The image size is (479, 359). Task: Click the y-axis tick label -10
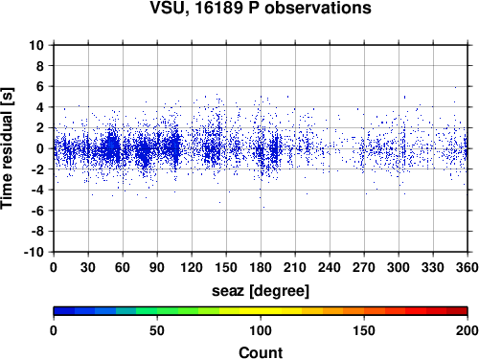(x=34, y=252)
